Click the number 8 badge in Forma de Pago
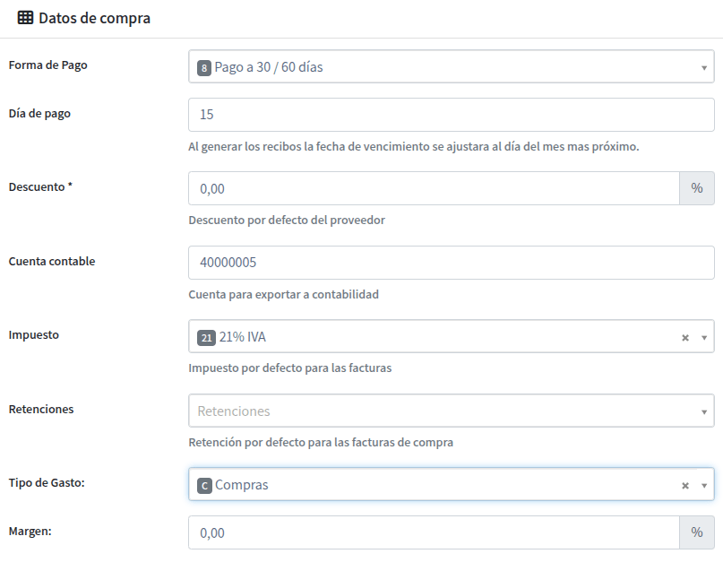 click(204, 68)
